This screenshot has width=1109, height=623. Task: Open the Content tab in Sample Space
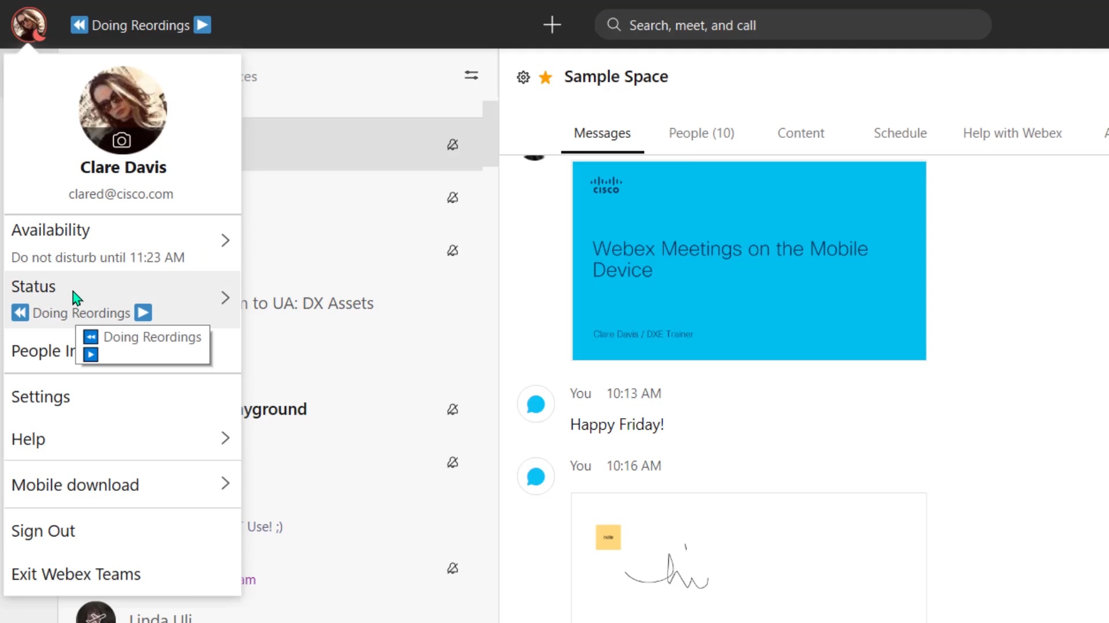pyautogui.click(x=801, y=133)
